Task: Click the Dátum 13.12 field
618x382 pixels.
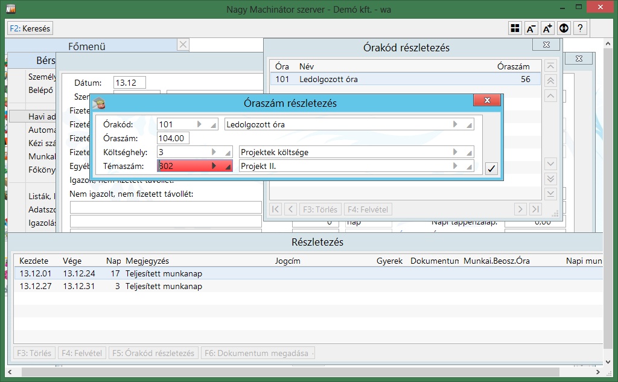Action: tap(130, 83)
